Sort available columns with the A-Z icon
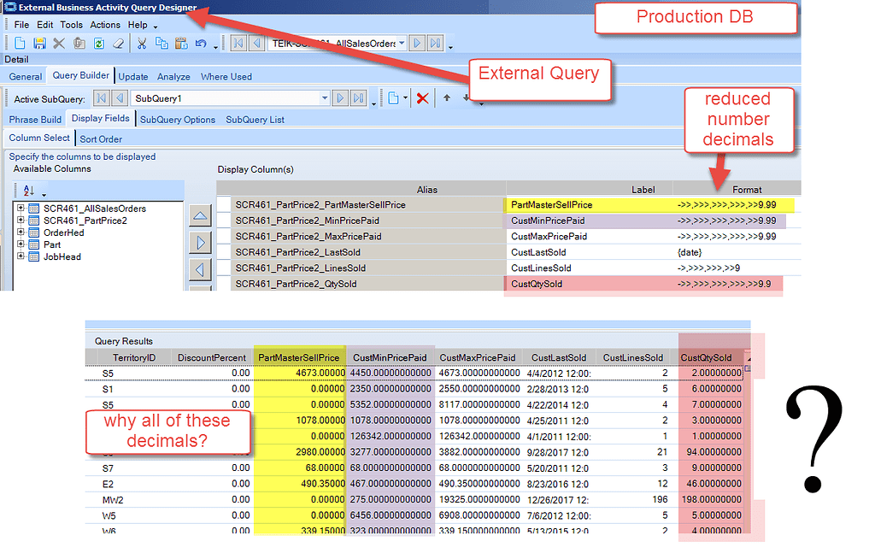The image size is (875, 559). tap(28, 190)
